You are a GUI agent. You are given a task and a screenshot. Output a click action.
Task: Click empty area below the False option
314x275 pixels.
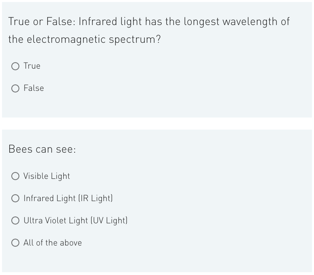click(157, 105)
